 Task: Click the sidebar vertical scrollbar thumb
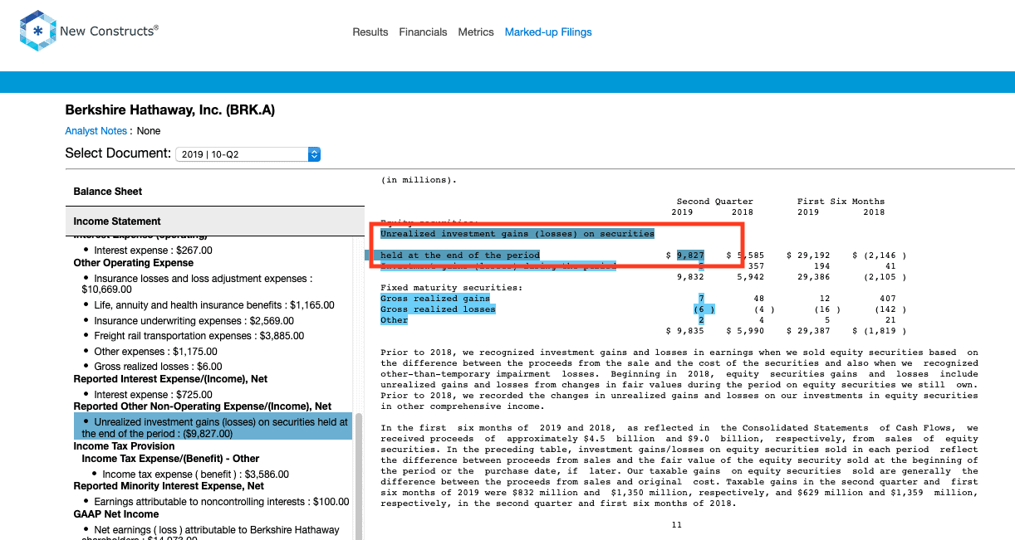(x=360, y=477)
